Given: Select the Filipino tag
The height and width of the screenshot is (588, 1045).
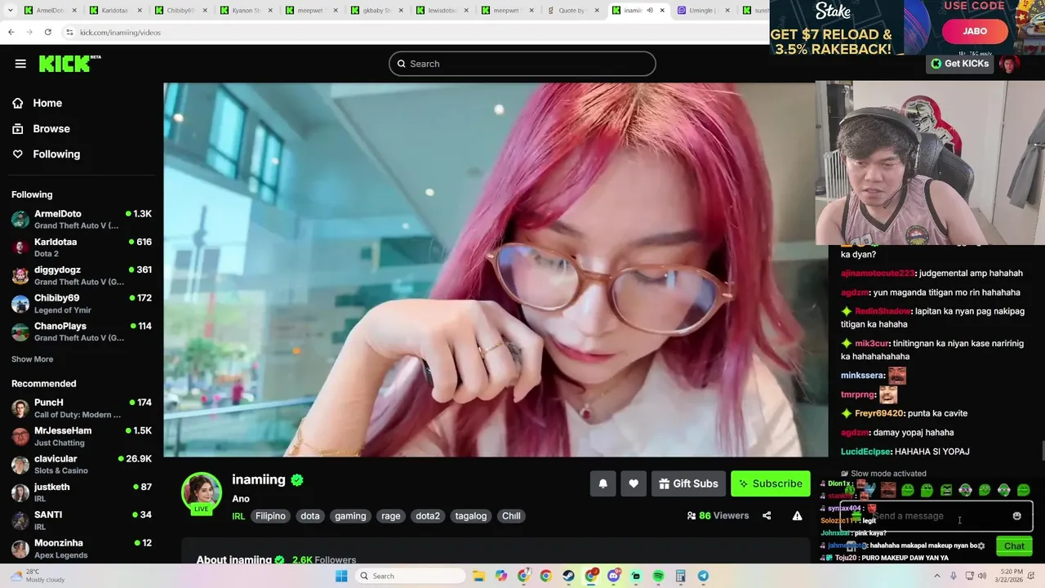Looking at the screenshot, I should tap(270, 516).
